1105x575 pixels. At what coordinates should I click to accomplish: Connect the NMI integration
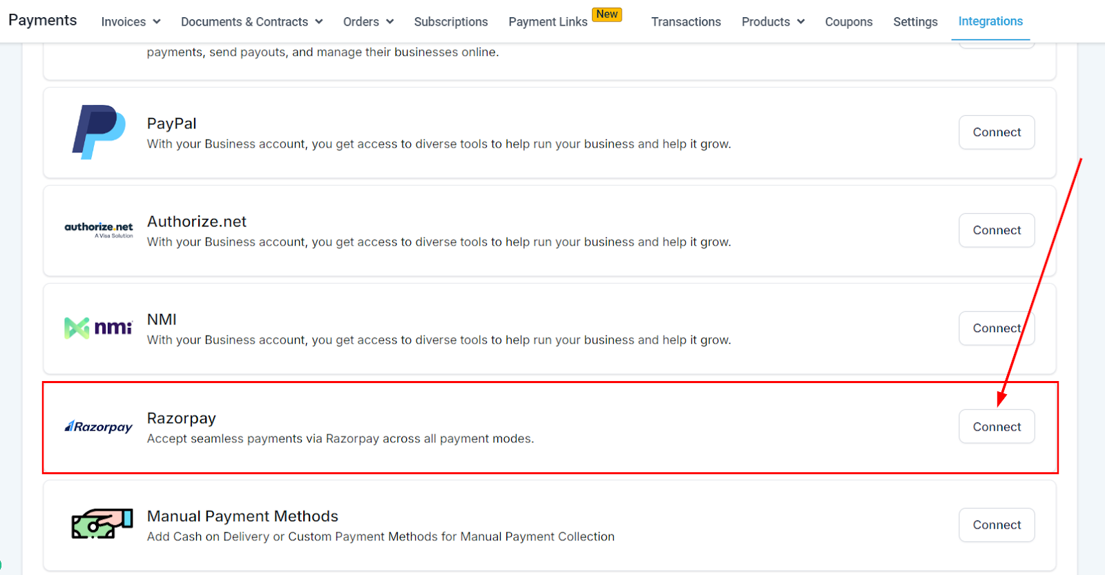[x=997, y=328]
